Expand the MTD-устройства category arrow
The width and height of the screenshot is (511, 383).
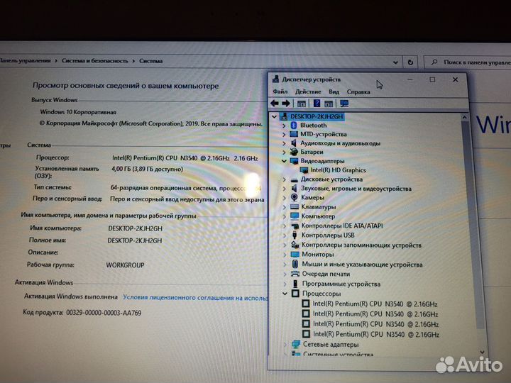pyautogui.click(x=284, y=134)
